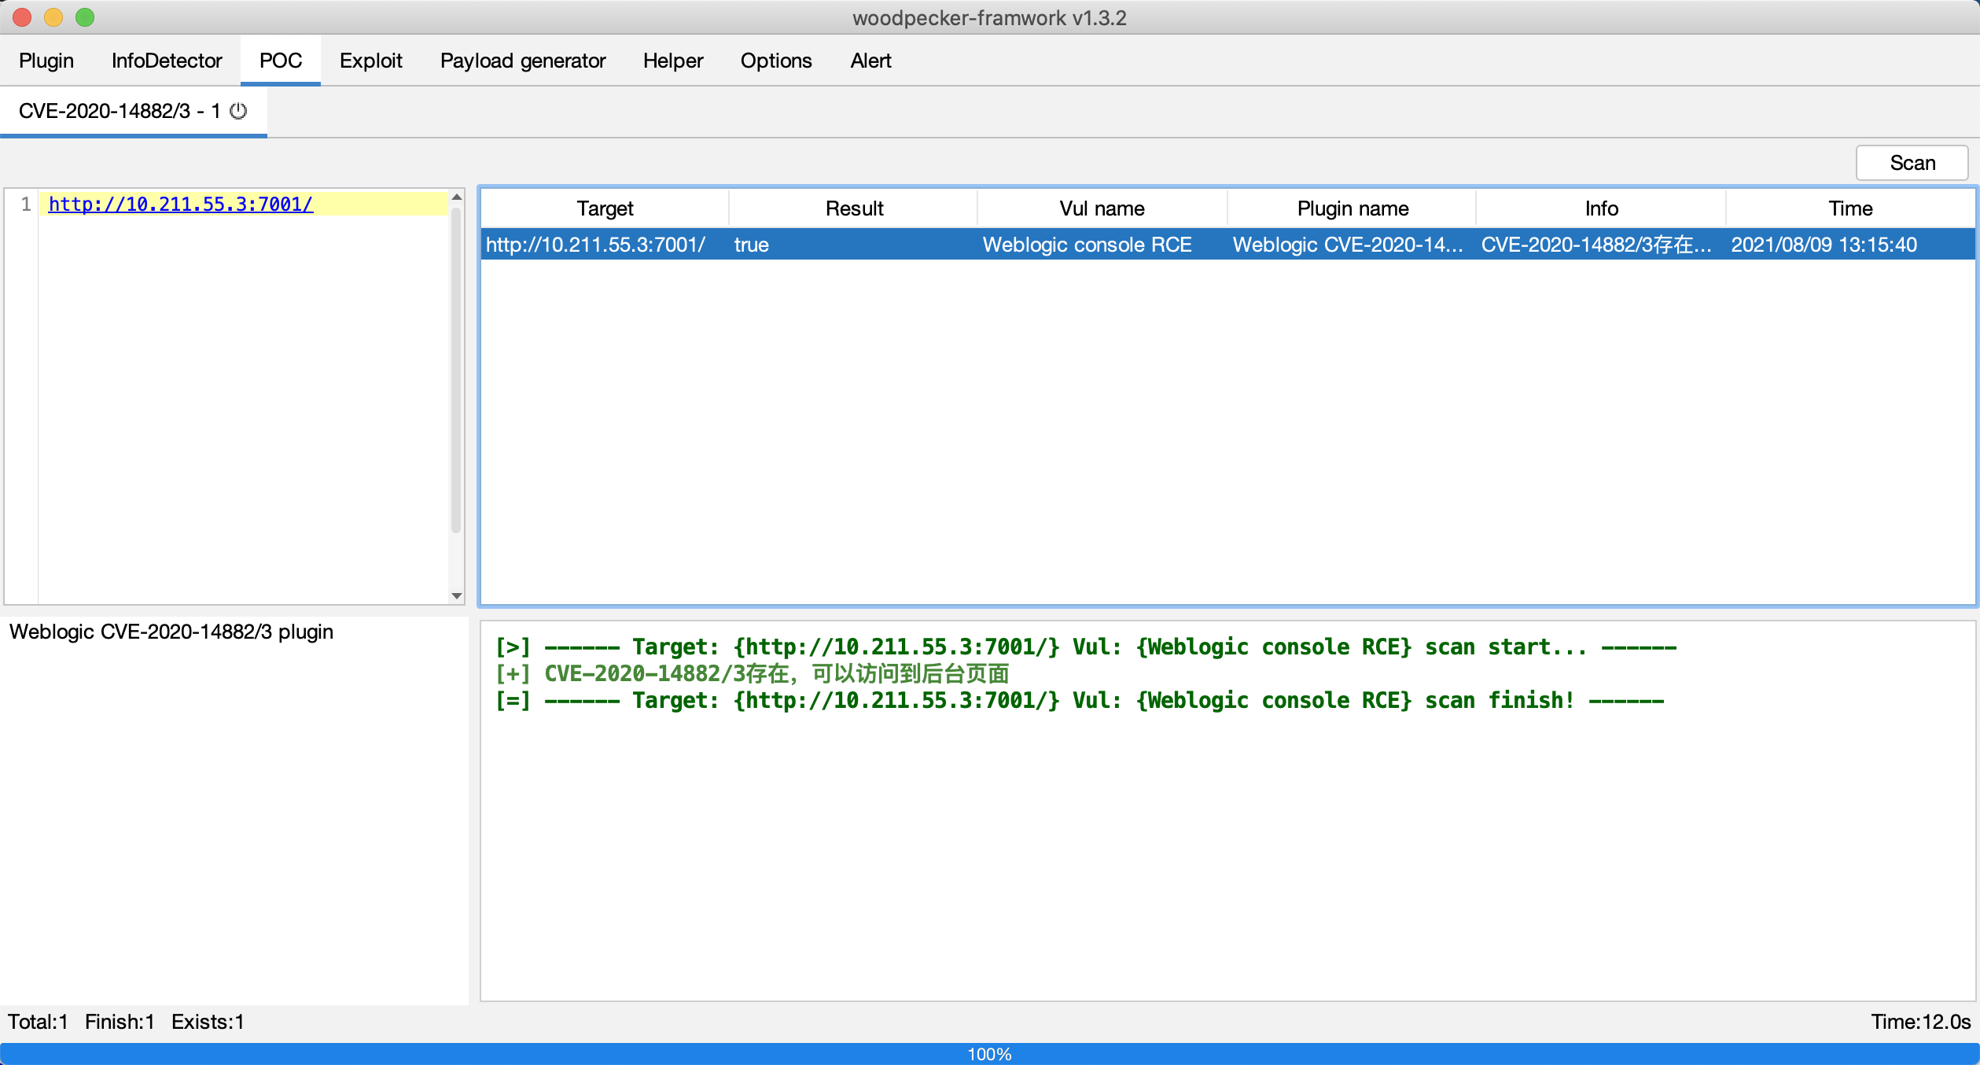This screenshot has width=1980, height=1065.
Task: Click the scroll up arrow in target list
Action: [x=456, y=197]
